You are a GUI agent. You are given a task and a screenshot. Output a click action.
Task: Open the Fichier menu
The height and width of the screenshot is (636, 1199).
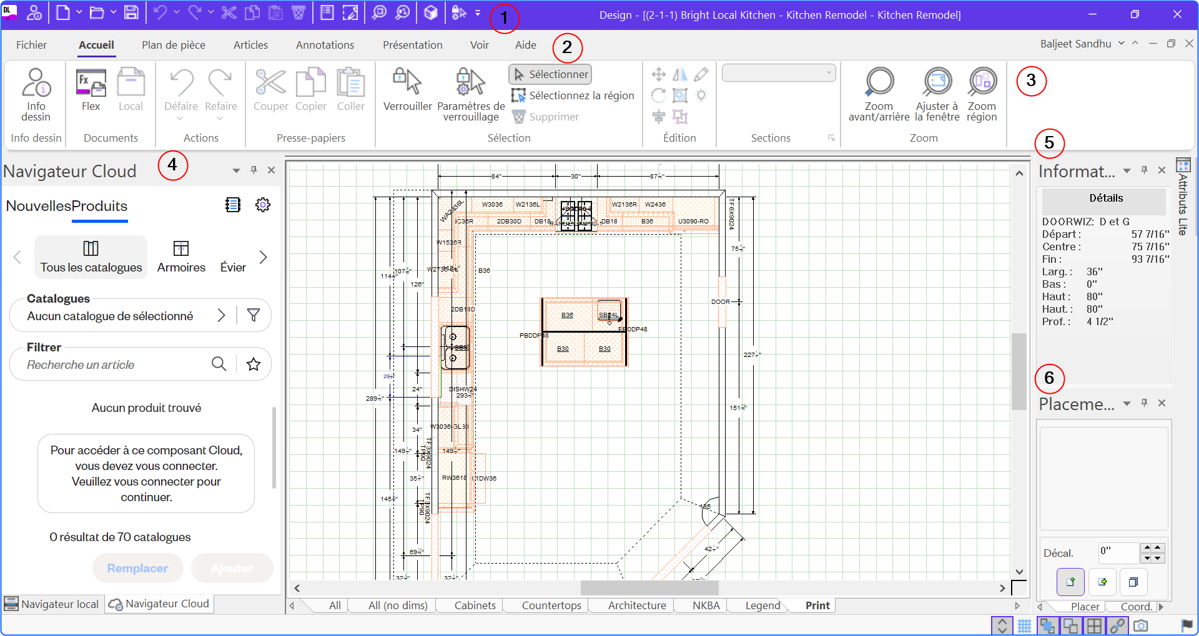pos(31,45)
